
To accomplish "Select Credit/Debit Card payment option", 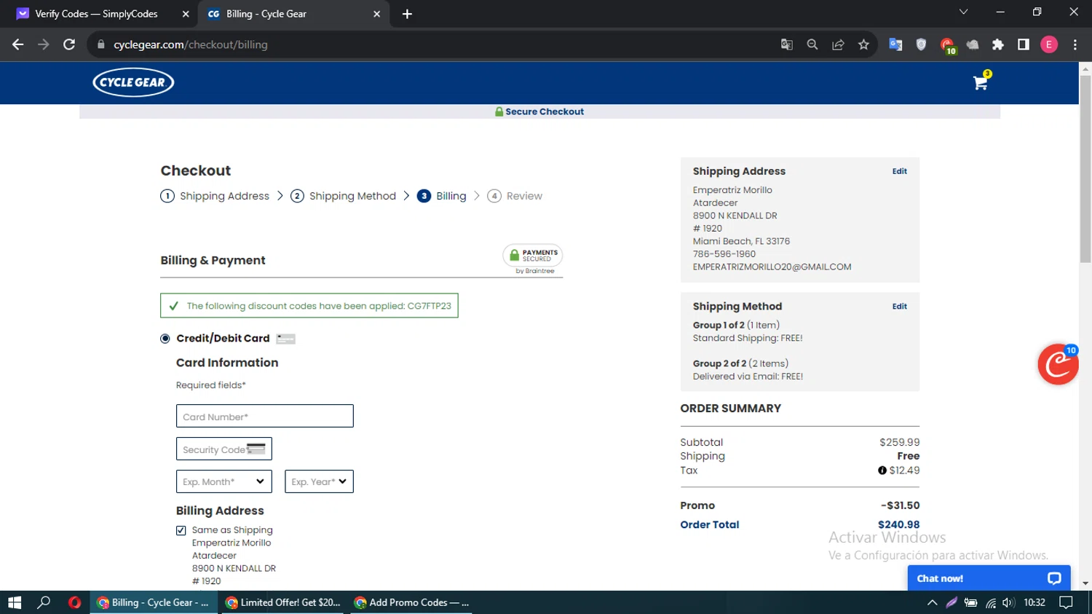I will [165, 339].
